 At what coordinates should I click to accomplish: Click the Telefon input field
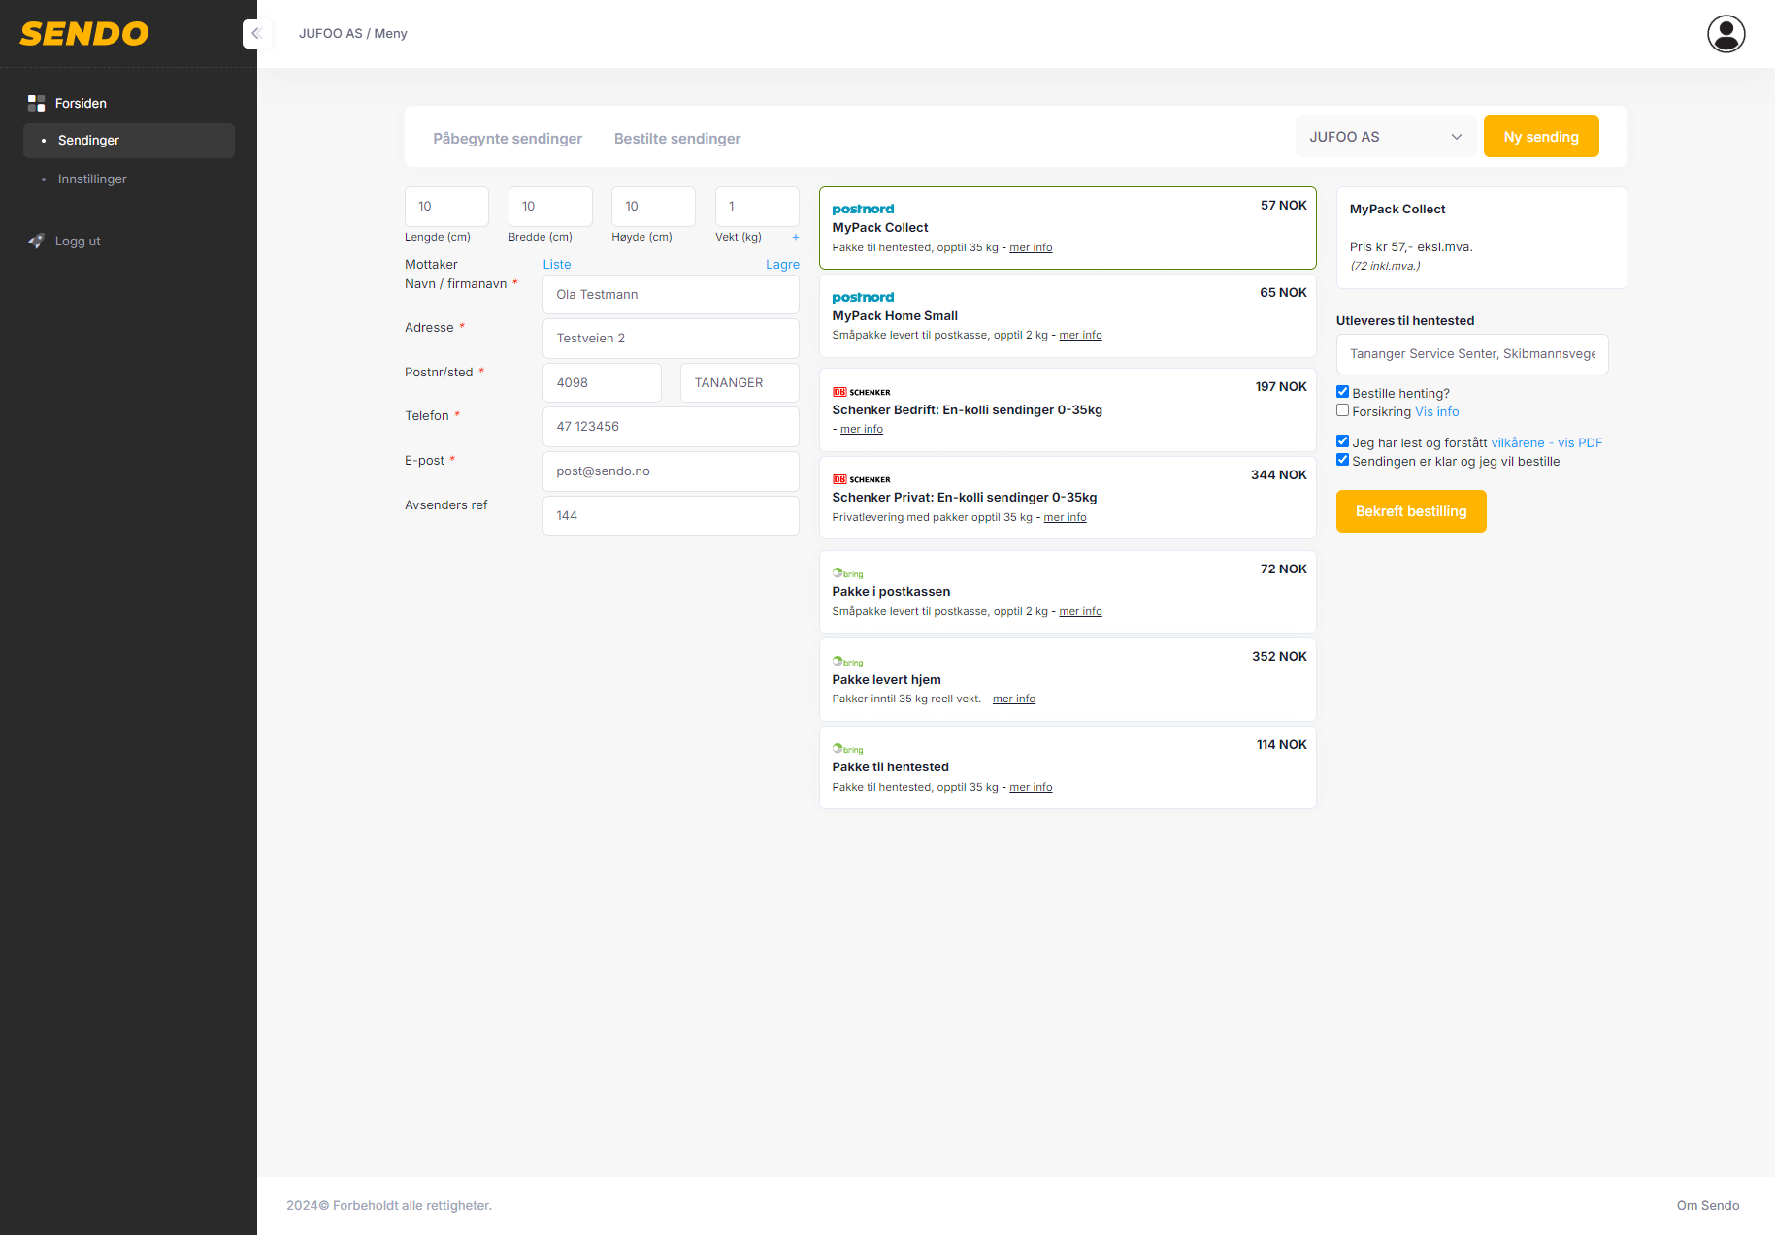tap(671, 427)
